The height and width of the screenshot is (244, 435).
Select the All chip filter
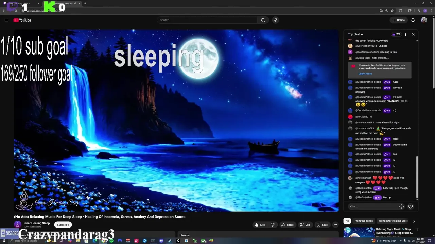(347, 221)
